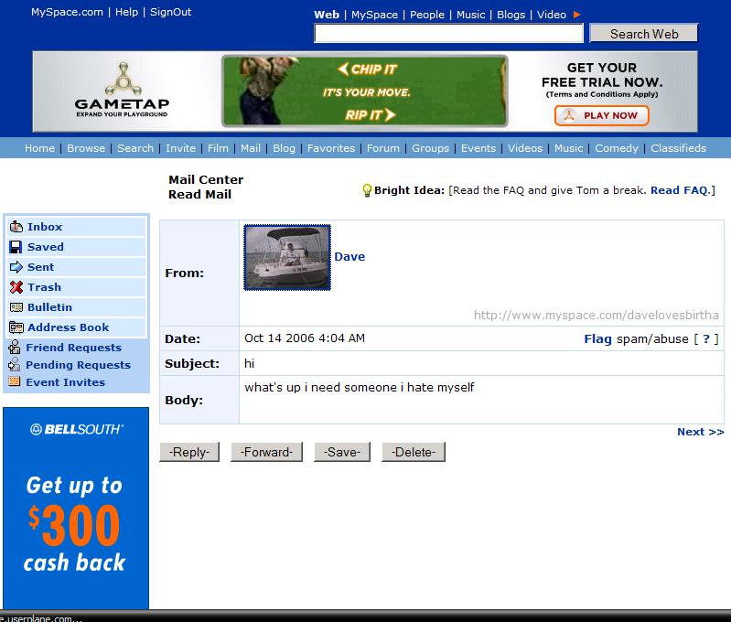
Task: Open Invite in navigation bar
Action: tap(180, 148)
